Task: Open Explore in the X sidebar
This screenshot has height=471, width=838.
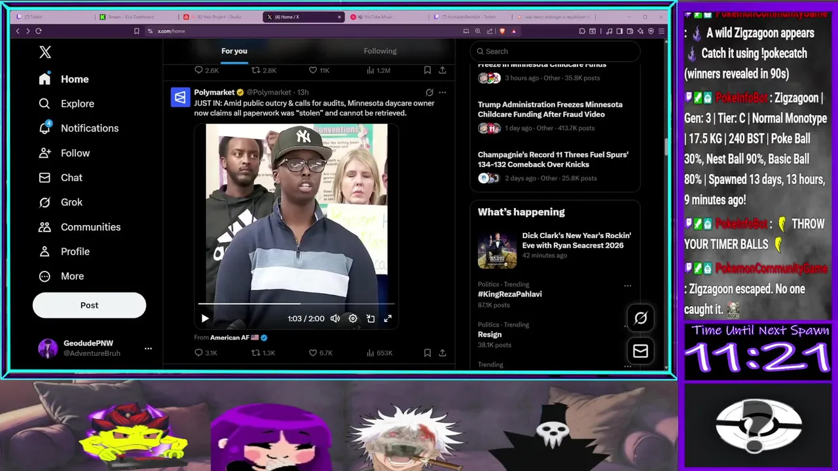Action: pos(66,103)
